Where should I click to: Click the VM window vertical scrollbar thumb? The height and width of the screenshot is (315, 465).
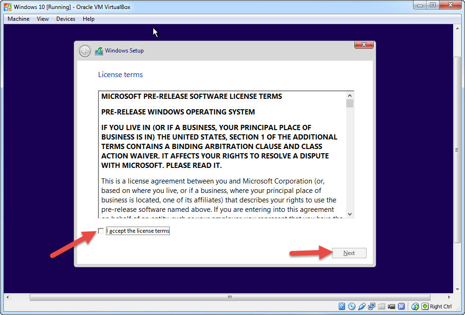457,150
